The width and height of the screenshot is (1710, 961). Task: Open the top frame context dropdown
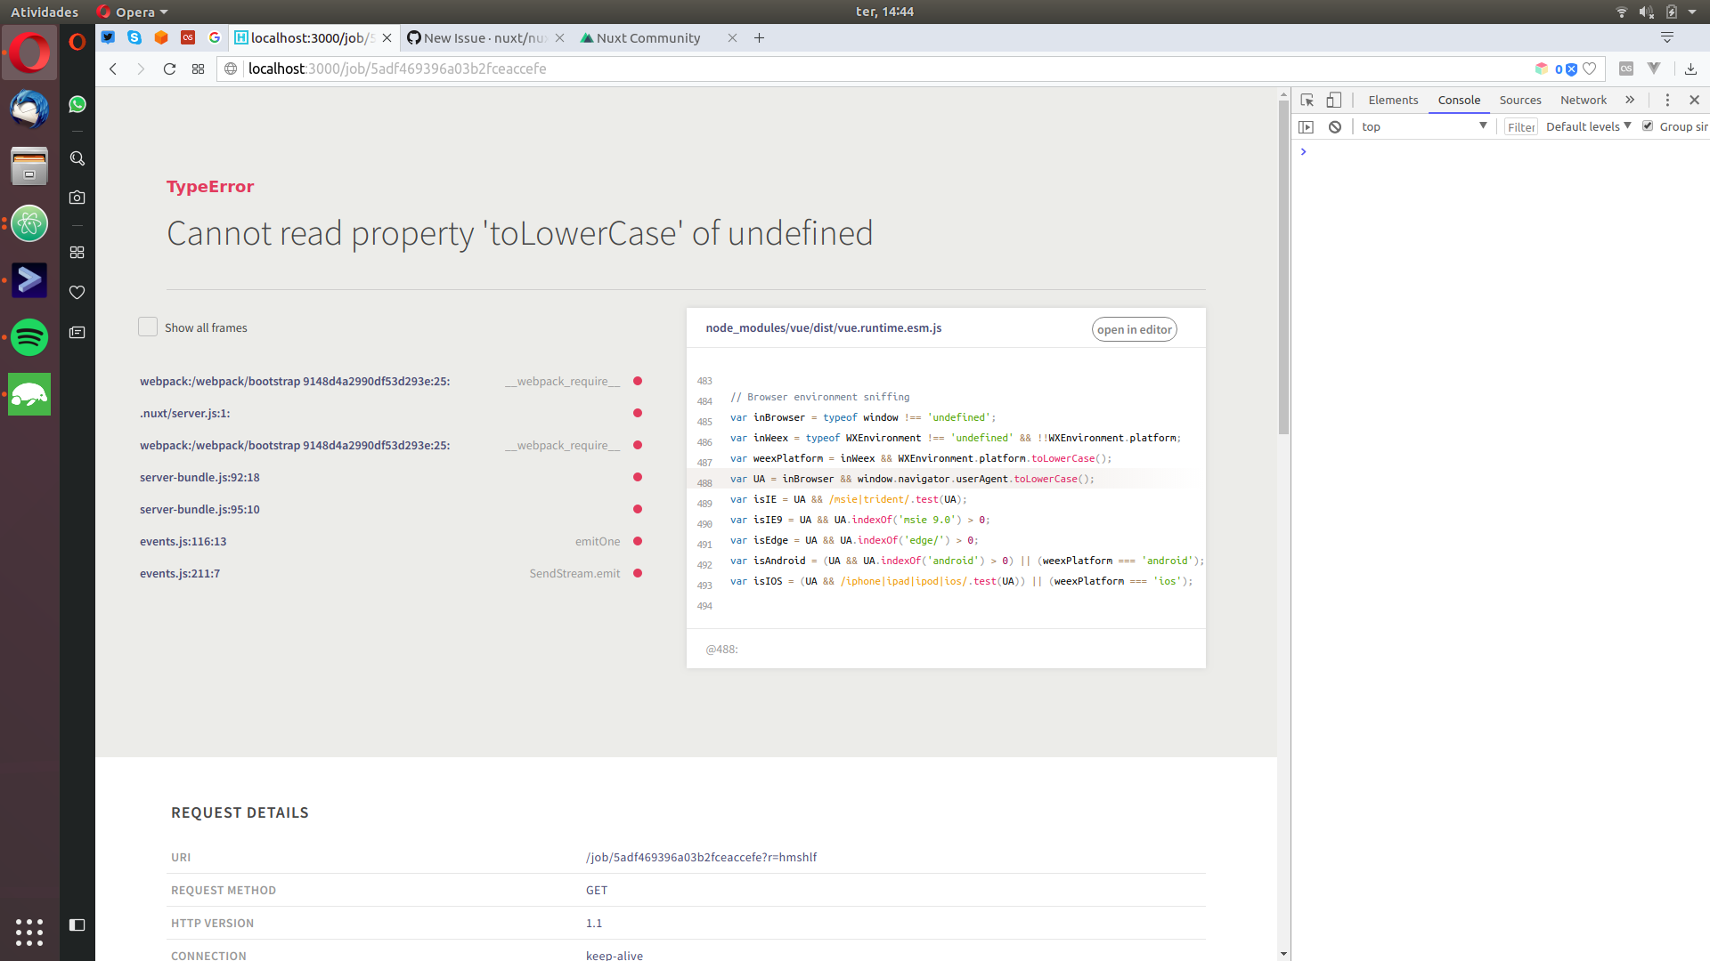point(1422,126)
